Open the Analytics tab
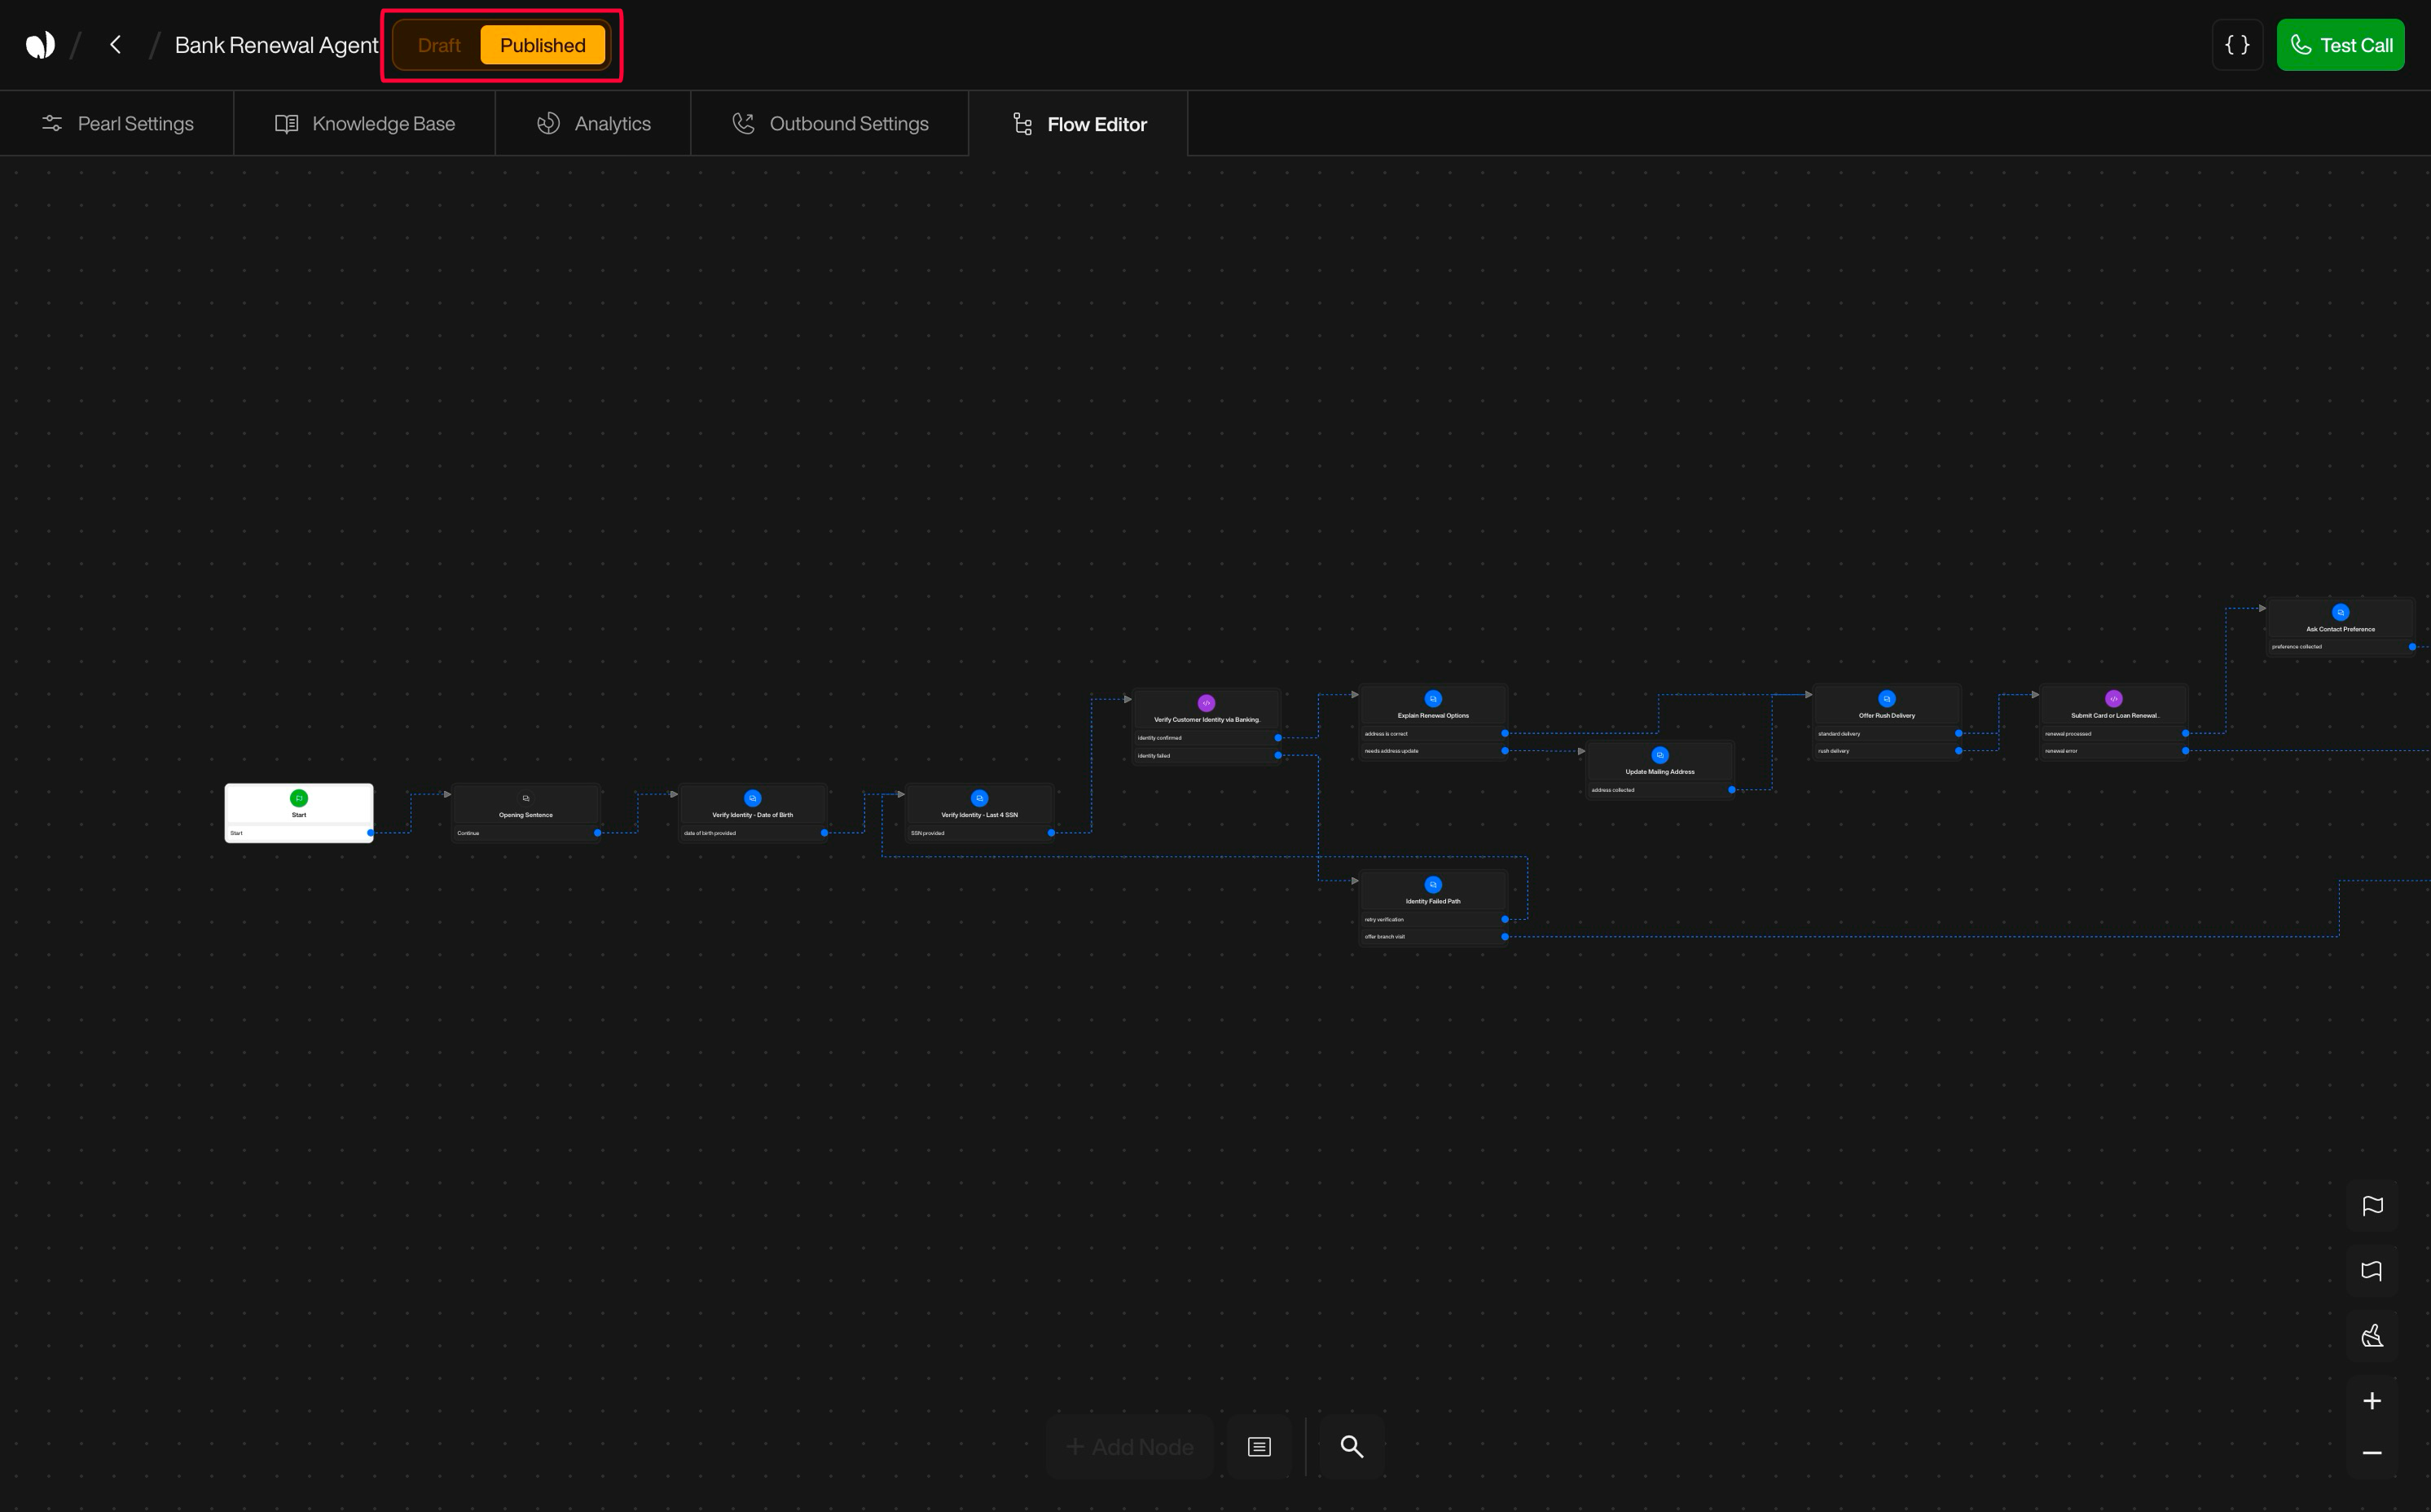 point(593,124)
